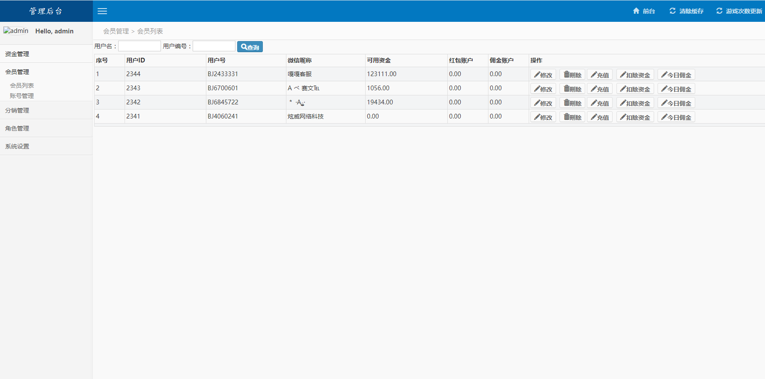Focus the 用户名 input field
This screenshot has width=765, height=379.
coord(140,46)
